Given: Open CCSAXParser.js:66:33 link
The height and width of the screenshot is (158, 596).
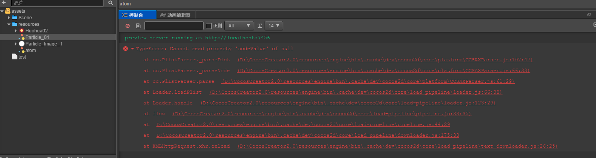Looking at the screenshot, I should click(384, 71).
